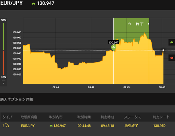Click the タイプ column header
This screenshot has height=136, width=175.
point(7,117)
